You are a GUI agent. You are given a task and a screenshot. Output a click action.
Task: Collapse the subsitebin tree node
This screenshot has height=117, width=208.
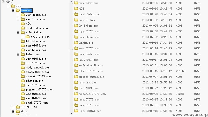click(x=18, y=32)
